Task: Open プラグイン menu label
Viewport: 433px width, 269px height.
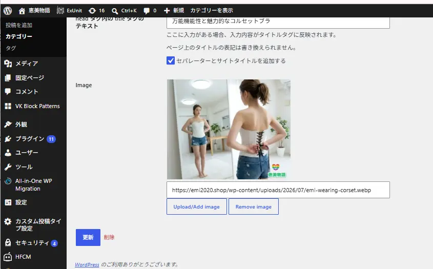Action: [x=30, y=139]
